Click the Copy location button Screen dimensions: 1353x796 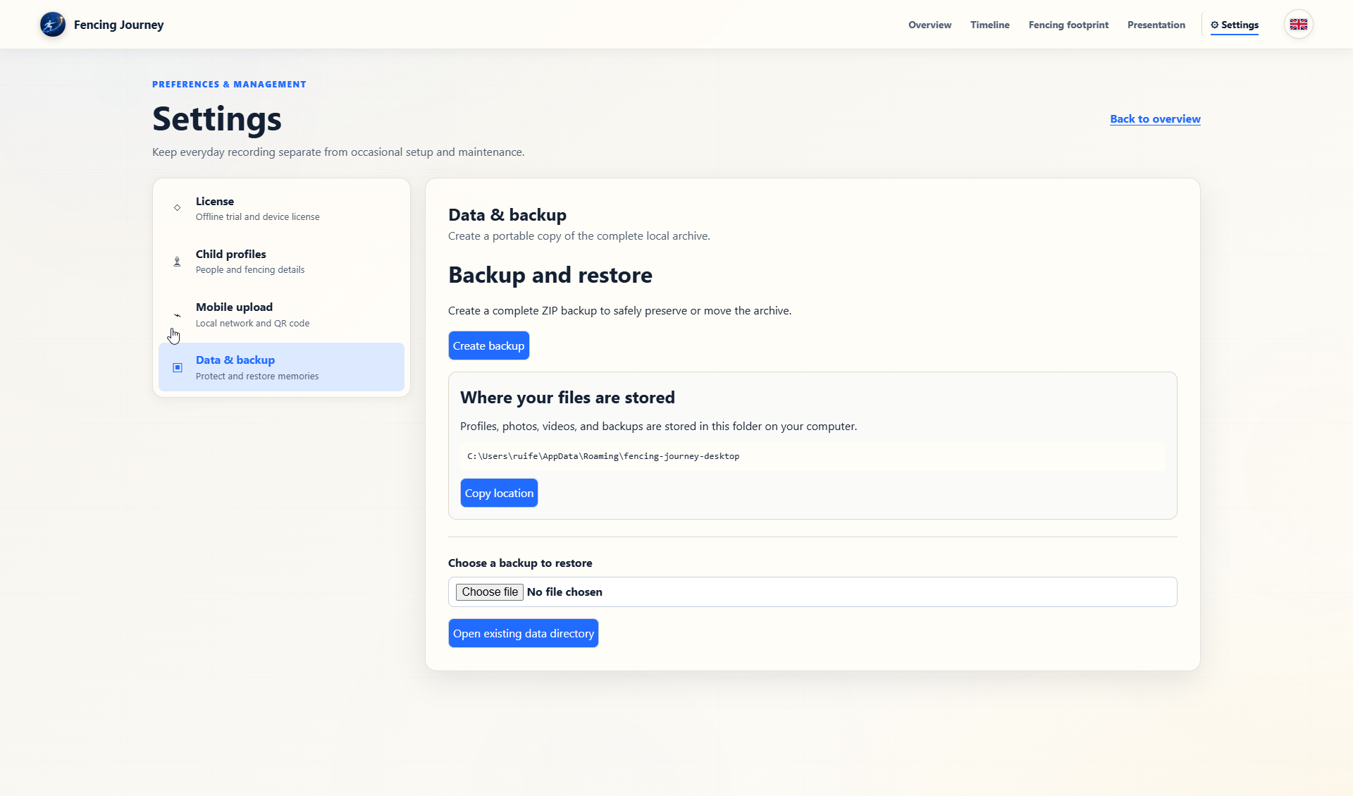[x=499, y=493]
